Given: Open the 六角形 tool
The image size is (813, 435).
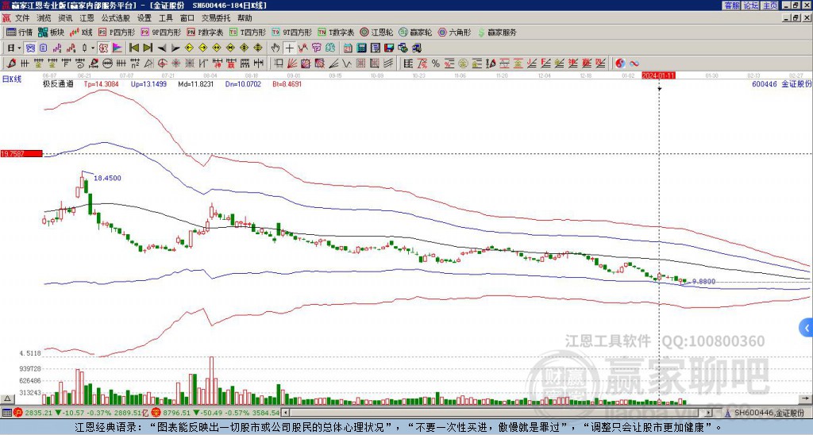Looking at the screenshot, I should click(454, 32).
